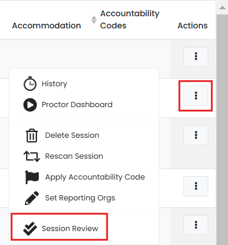
Task: Click the Apply Accountability Code flag icon
Action: [32, 177]
